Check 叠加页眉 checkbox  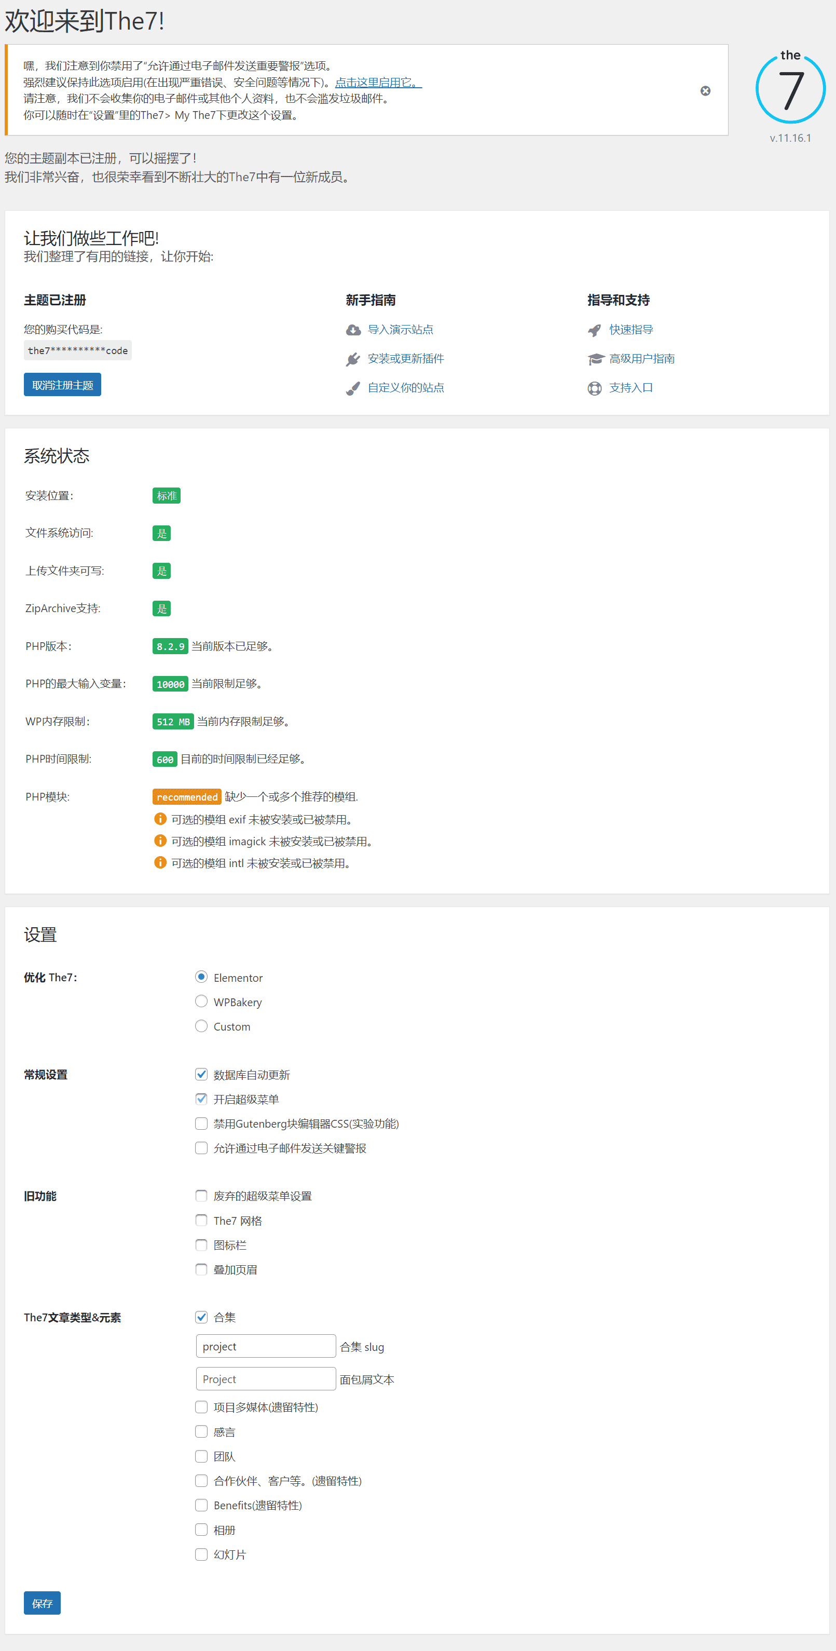tap(201, 1269)
